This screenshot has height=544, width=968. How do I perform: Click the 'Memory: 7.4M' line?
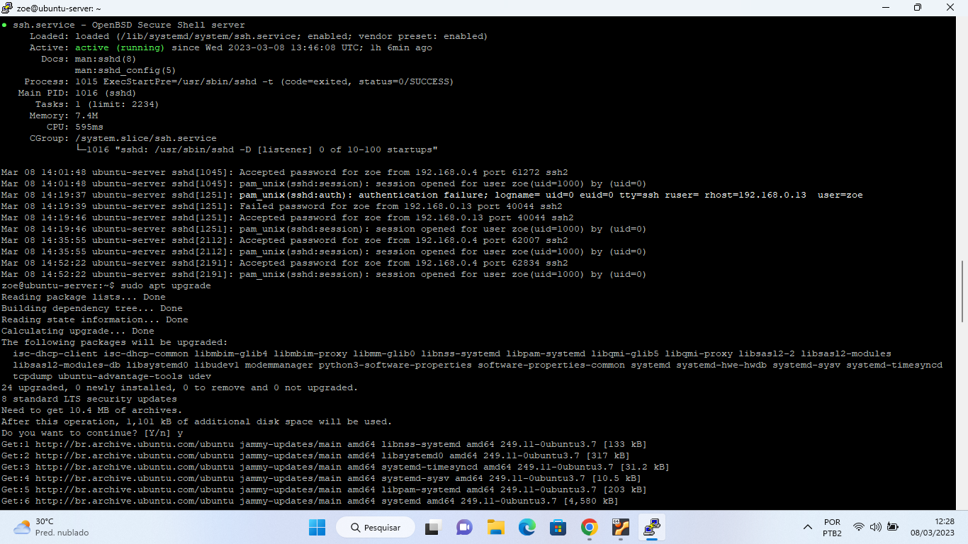[64, 115]
